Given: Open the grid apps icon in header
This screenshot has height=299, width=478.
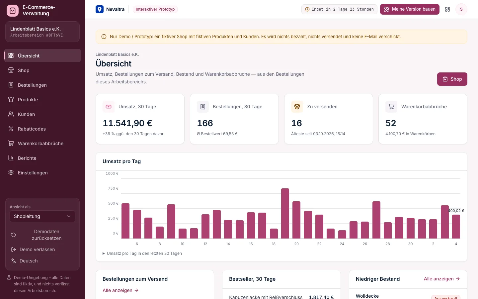Looking at the screenshot, I should pos(447,9).
